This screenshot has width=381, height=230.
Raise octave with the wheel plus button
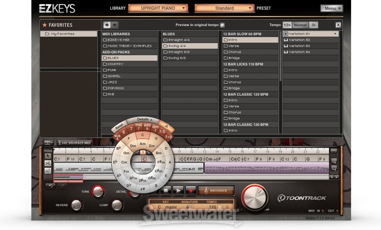[x=149, y=153]
